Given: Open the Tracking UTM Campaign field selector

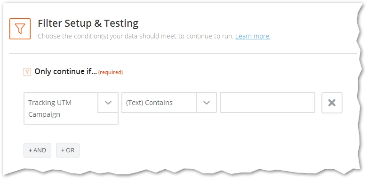Looking at the screenshot, I should coord(71,108).
